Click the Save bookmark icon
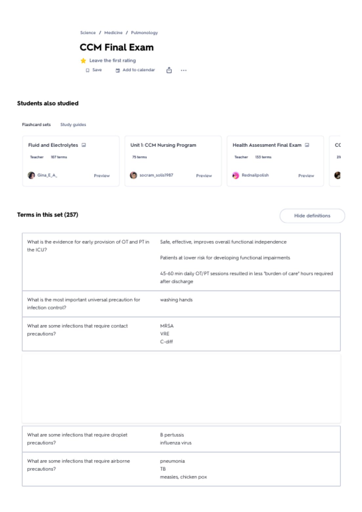The width and height of the screenshot is (362, 512). 88,70
